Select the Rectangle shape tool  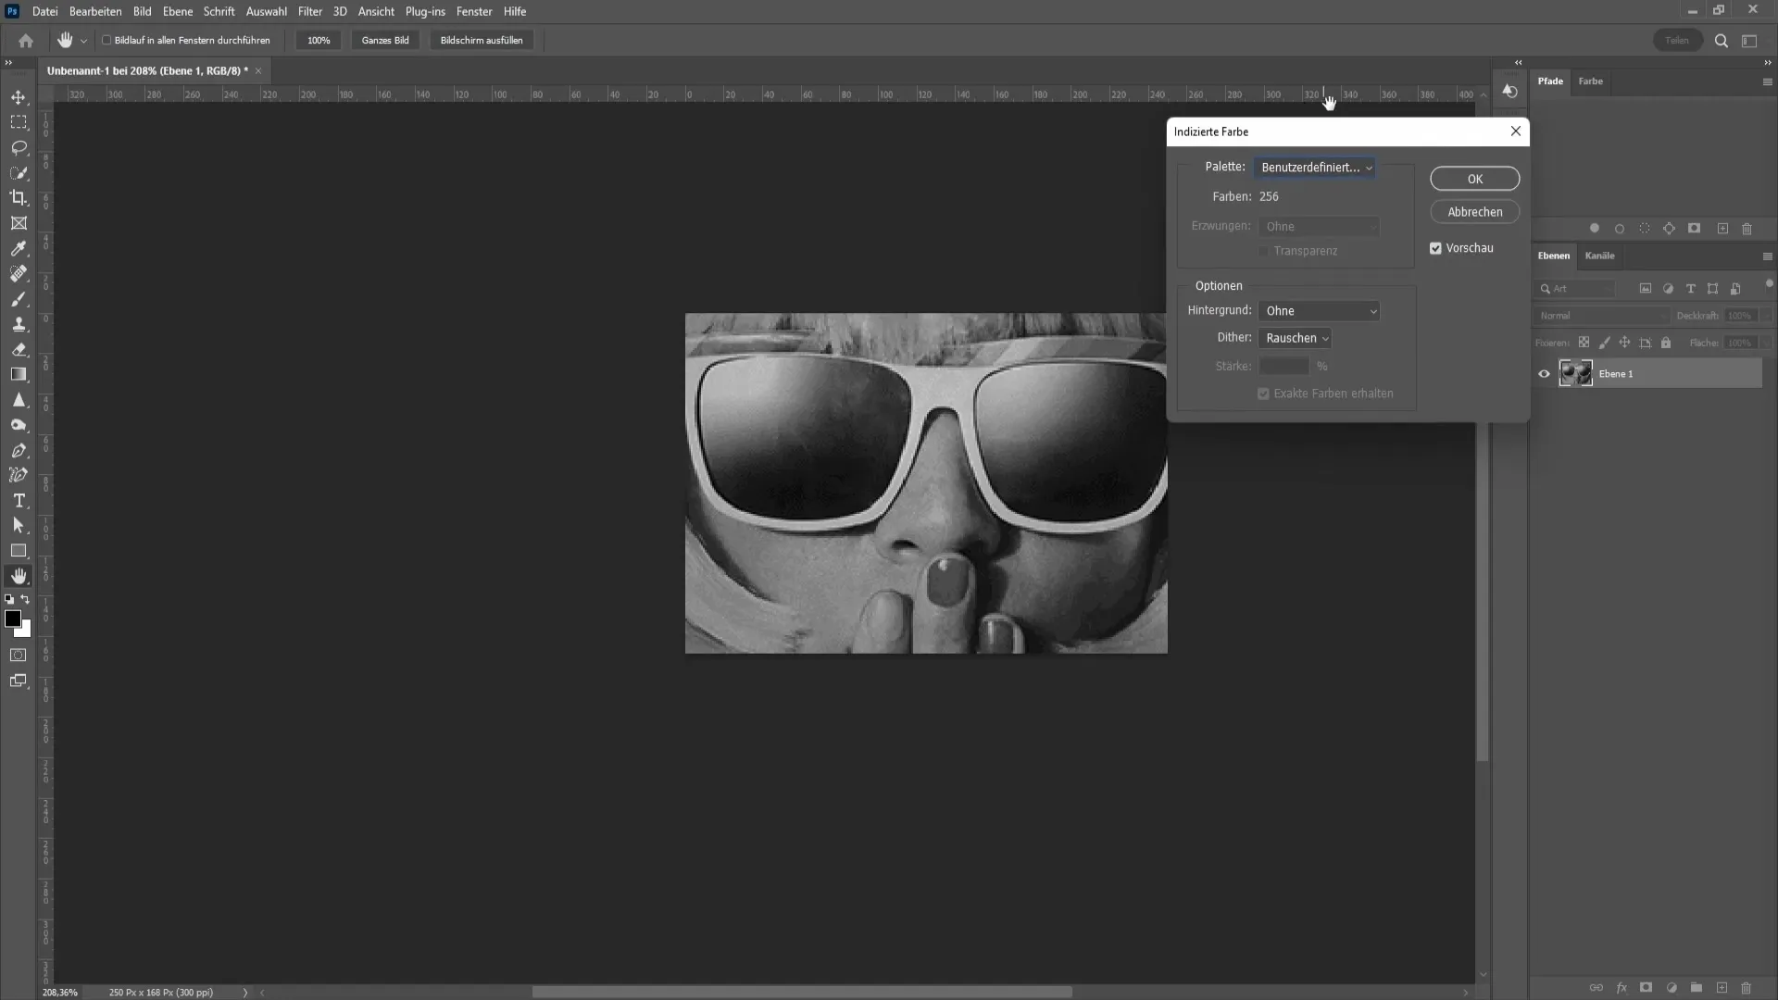click(19, 551)
